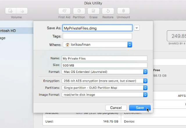Click the APFS type text
Screen dimensions: 186x128
[182, 96]
